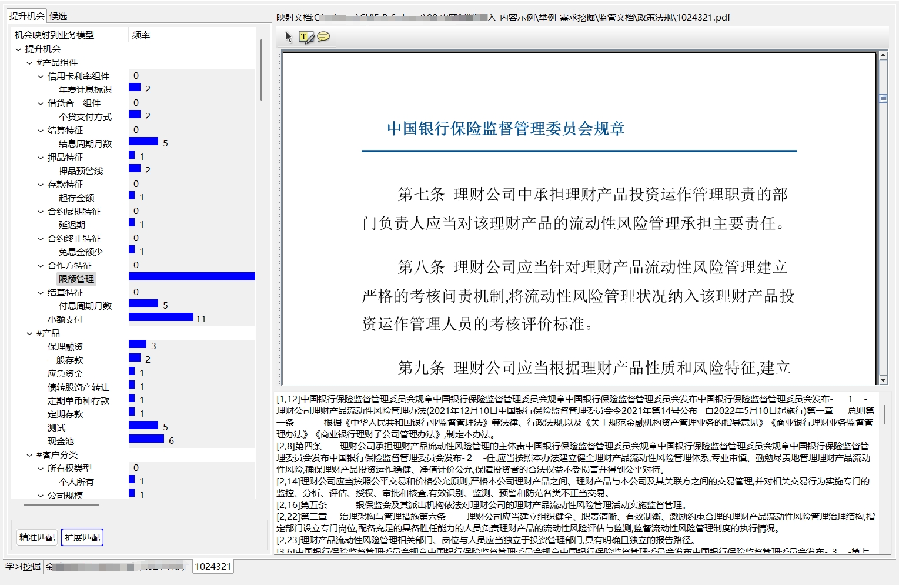Select the arrow pointer tool
The height and width of the screenshot is (585, 899).
click(x=288, y=37)
